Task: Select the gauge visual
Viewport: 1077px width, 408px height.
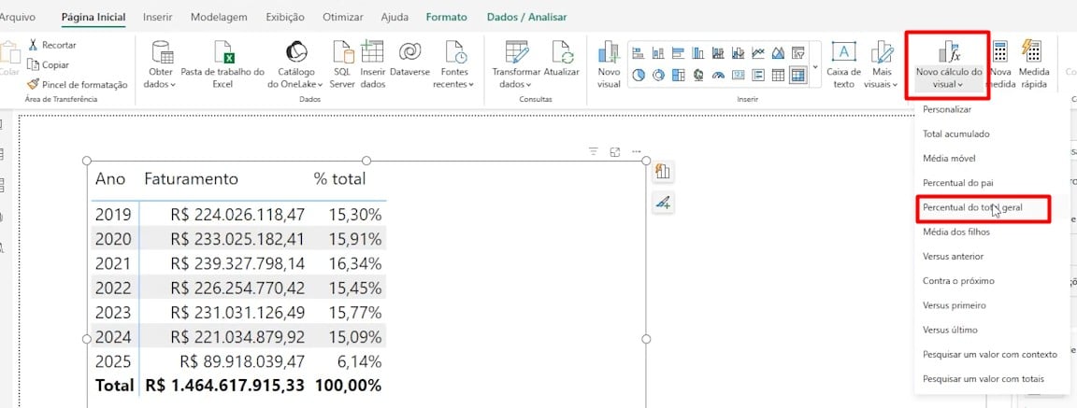Action: point(718,76)
